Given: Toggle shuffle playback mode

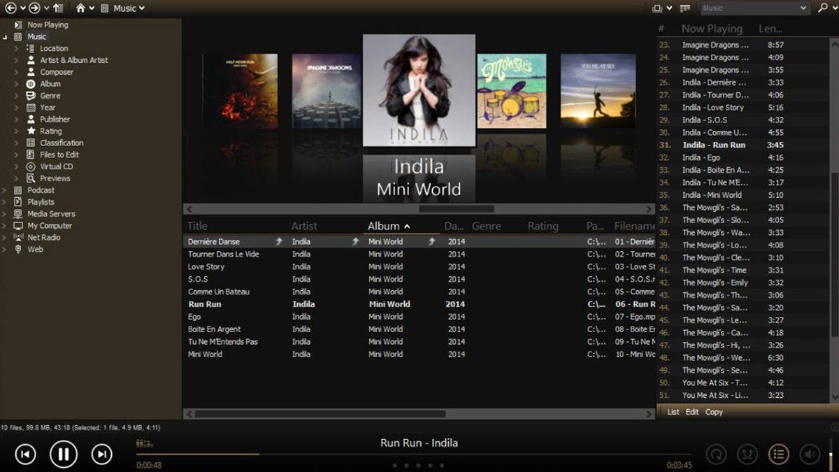Looking at the screenshot, I should click(748, 455).
